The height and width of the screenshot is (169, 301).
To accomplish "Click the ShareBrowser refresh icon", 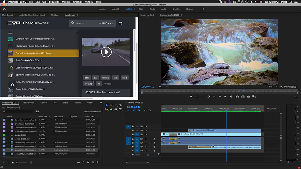I will pos(13,85).
